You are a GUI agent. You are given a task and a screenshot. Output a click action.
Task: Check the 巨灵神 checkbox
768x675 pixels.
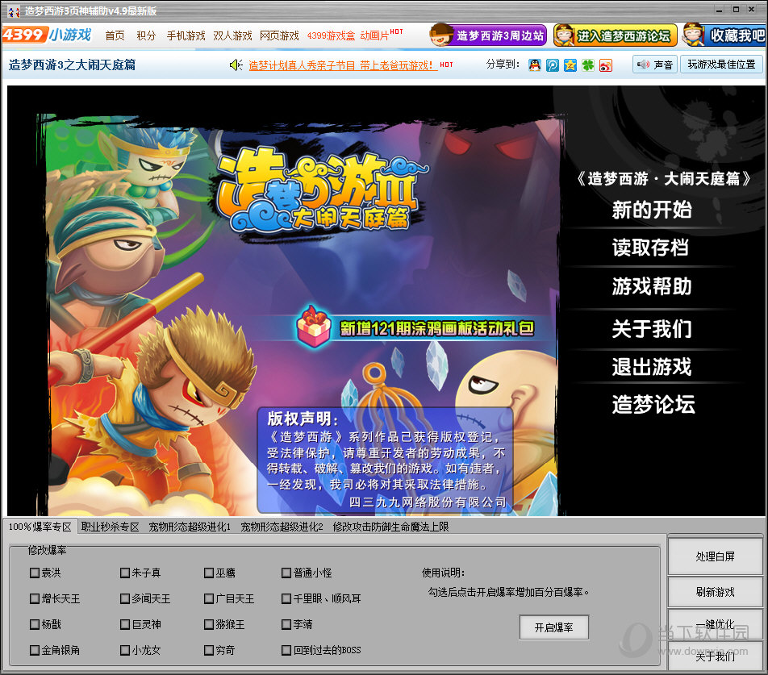125,624
